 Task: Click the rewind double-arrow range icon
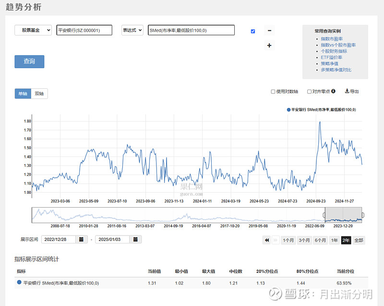point(266,240)
